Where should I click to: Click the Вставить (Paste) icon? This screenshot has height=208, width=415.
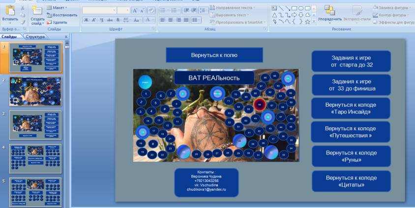click(x=9, y=10)
